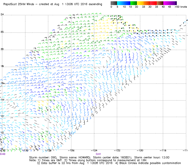Click the longitude label "-122"
This screenshot has width=188, height=165.
click(x=117, y=151)
